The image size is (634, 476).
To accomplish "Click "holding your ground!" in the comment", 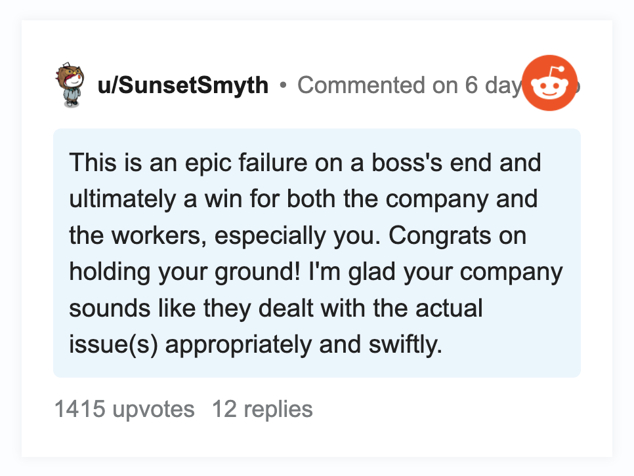I will 184,272.
